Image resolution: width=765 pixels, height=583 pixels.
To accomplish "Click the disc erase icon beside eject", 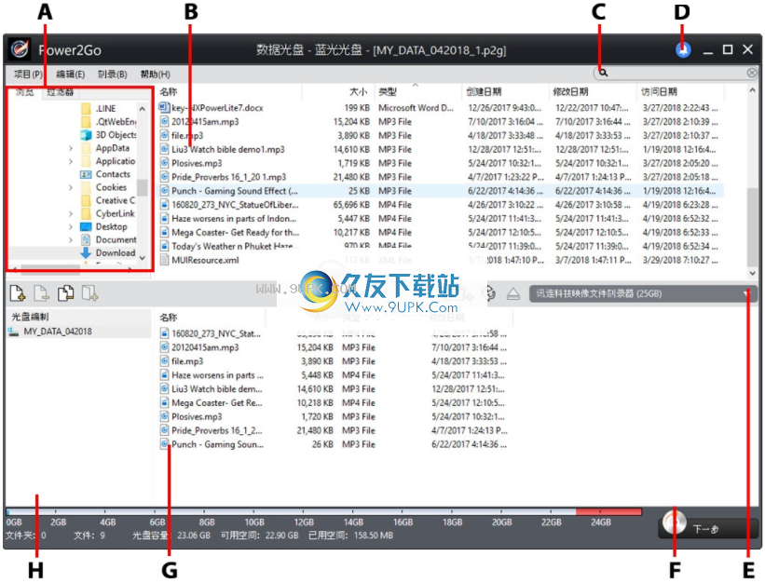I will (490, 293).
